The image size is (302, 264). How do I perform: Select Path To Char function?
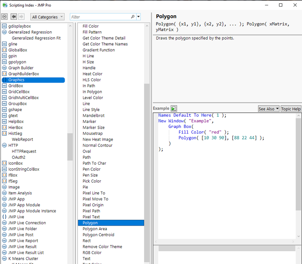click(x=94, y=163)
